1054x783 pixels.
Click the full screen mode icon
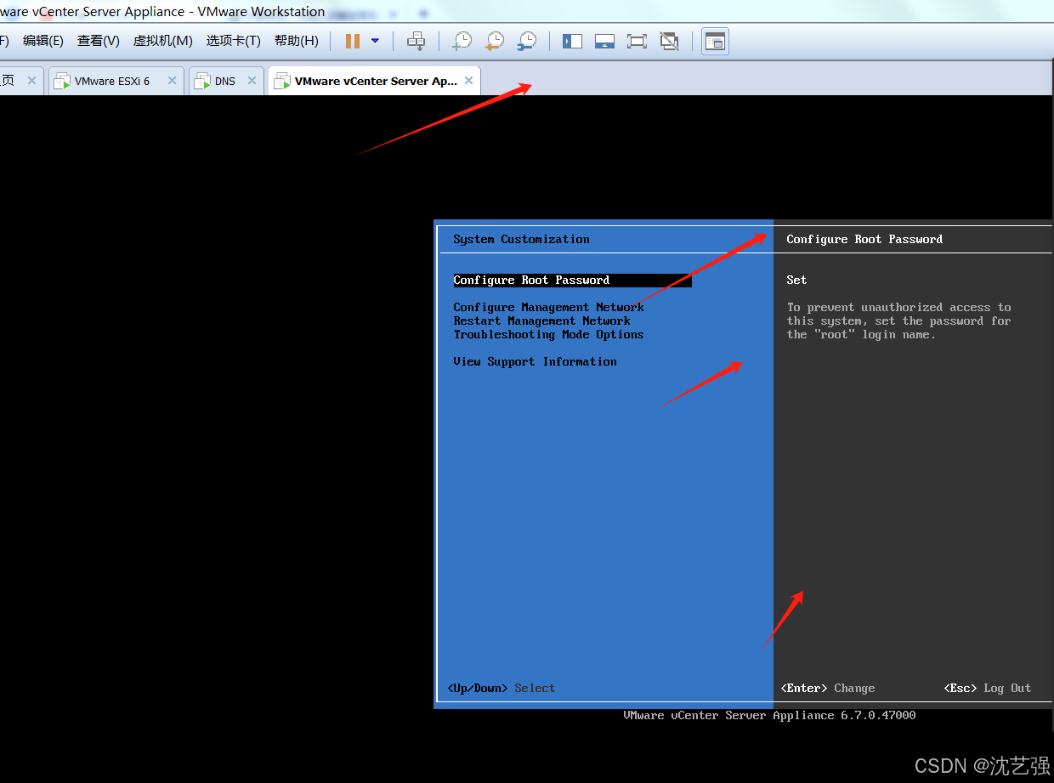[x=637, y=41]
